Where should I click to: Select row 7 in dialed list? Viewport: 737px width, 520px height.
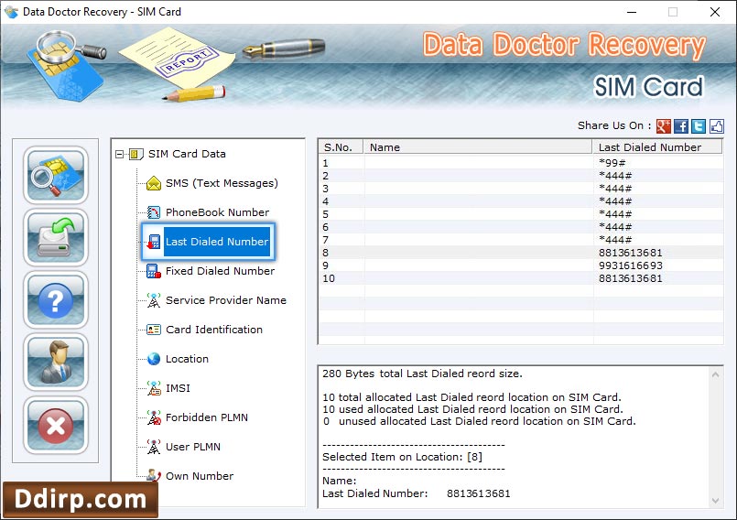pyautogui.click(x=521, y=240)
